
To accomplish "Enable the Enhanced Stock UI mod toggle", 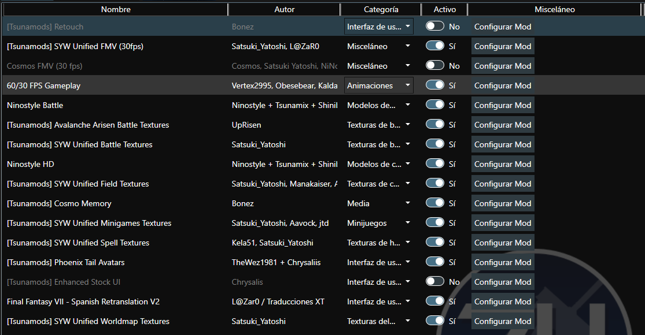I will click(434, 282).
